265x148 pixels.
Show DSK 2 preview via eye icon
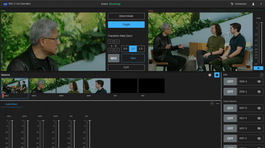pos(259,82)
